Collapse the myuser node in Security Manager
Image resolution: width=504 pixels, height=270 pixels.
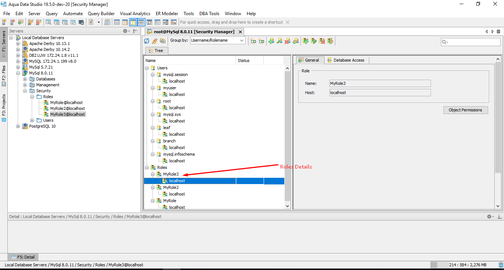click(x=153, y=88)
